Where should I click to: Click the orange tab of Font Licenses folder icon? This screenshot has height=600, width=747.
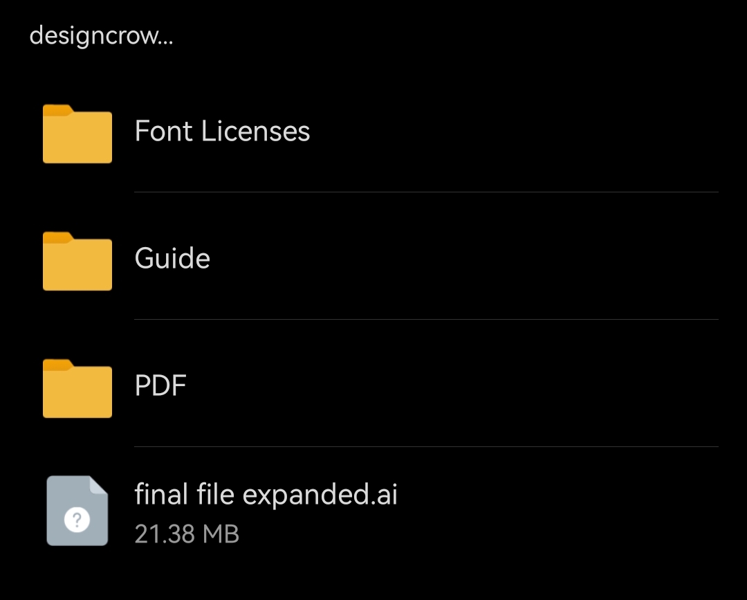pos(58,109)
